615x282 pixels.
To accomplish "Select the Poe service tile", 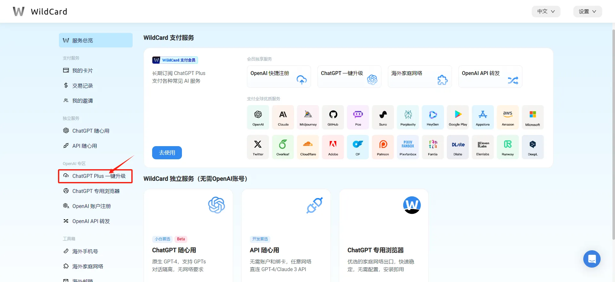I will coord(358,117).
